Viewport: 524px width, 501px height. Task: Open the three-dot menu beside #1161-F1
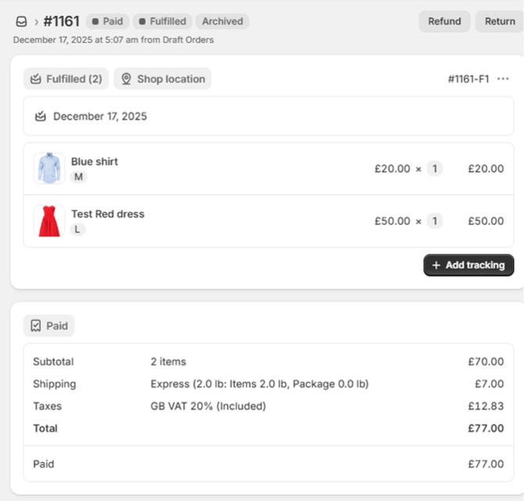click(x=503, y=79)
